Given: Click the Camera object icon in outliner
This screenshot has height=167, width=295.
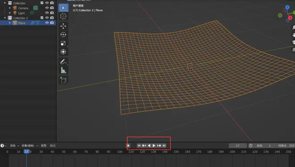Looking at the screenshot, I should [15, 8].
